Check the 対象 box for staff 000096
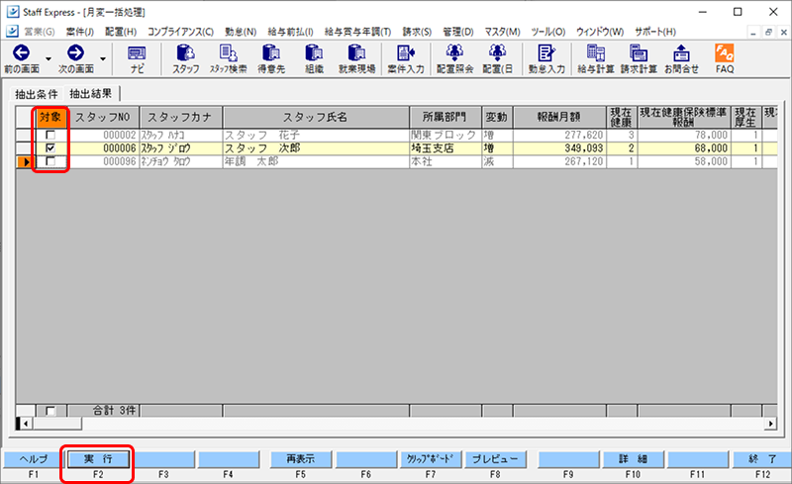The image size is (792, 484). [50, 161]
